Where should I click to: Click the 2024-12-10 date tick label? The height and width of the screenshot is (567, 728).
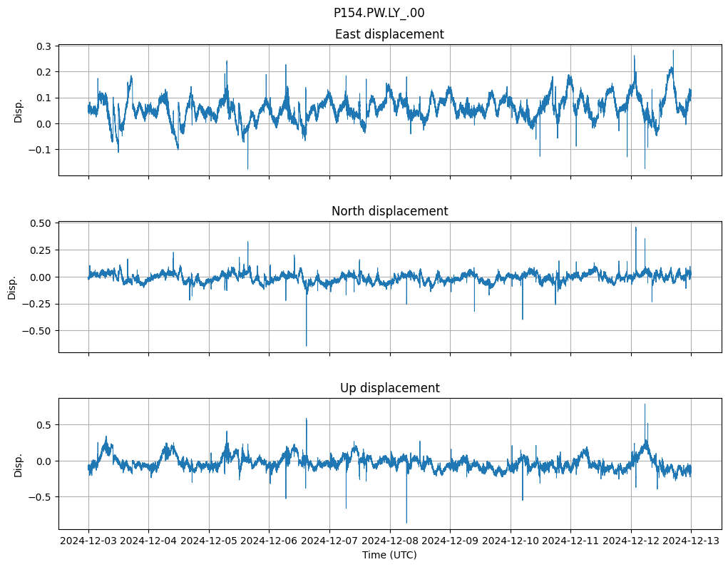pos(511,541)
